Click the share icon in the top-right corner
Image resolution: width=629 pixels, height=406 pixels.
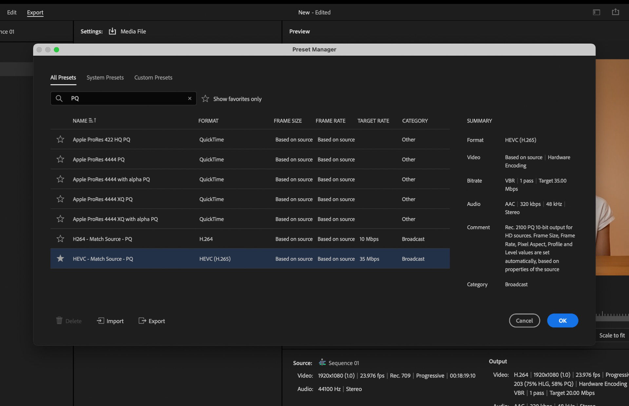[616, 12]
